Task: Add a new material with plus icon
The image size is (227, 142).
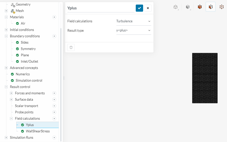Action: (54, 17)
